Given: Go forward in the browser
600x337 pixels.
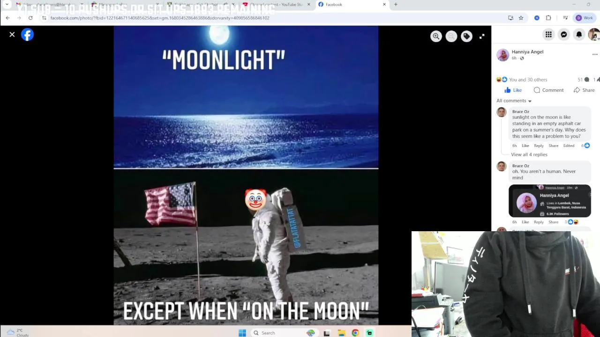Looking at the screenshot, I should pos(19,18).
